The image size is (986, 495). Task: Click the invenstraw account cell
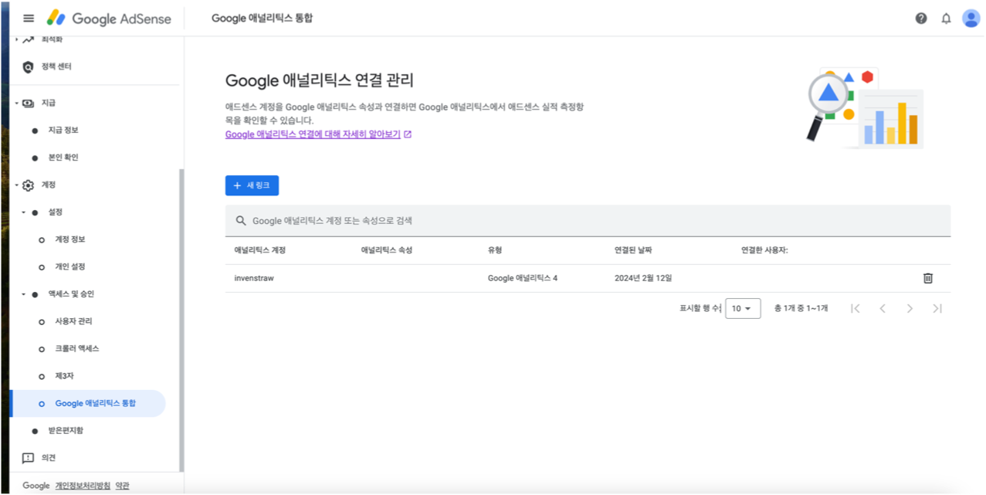point(254,278)
